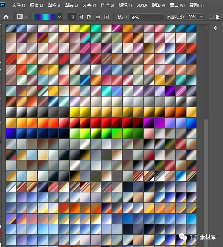Viewport: 223px width, 247px height.
Task: Pick the solid deep blue swatch starting the blue row
Action: [x=11, y=133]
